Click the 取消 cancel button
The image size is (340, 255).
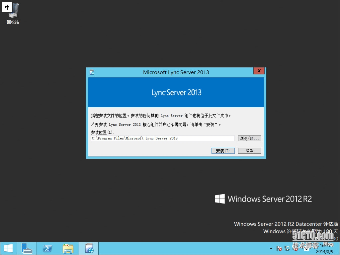pos(250,151)
